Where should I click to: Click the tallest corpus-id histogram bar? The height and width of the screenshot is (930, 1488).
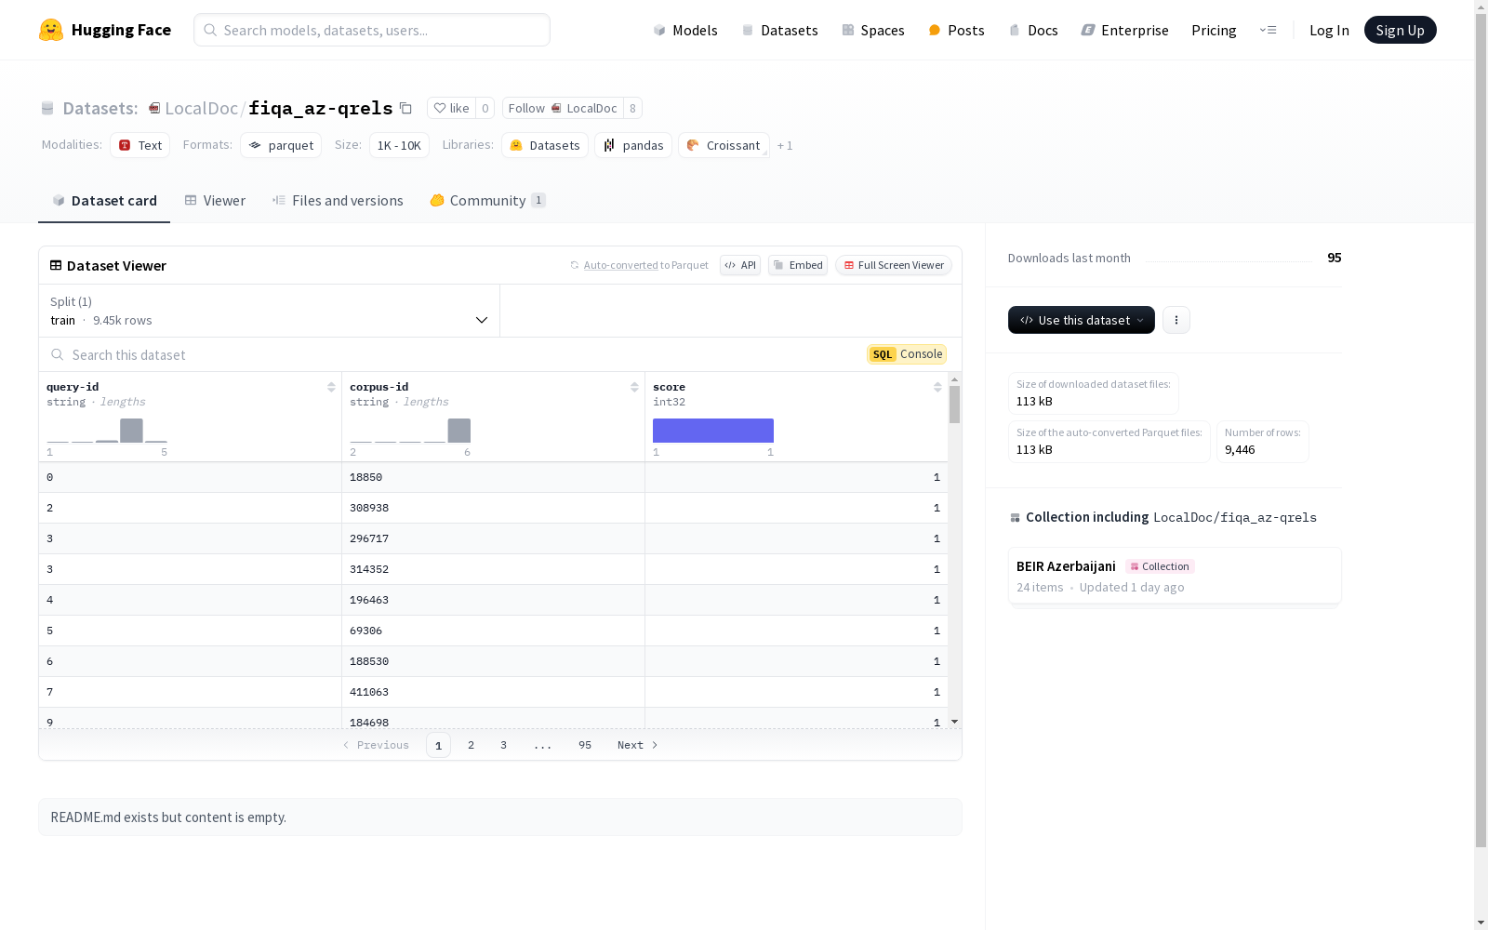[459, 431]
